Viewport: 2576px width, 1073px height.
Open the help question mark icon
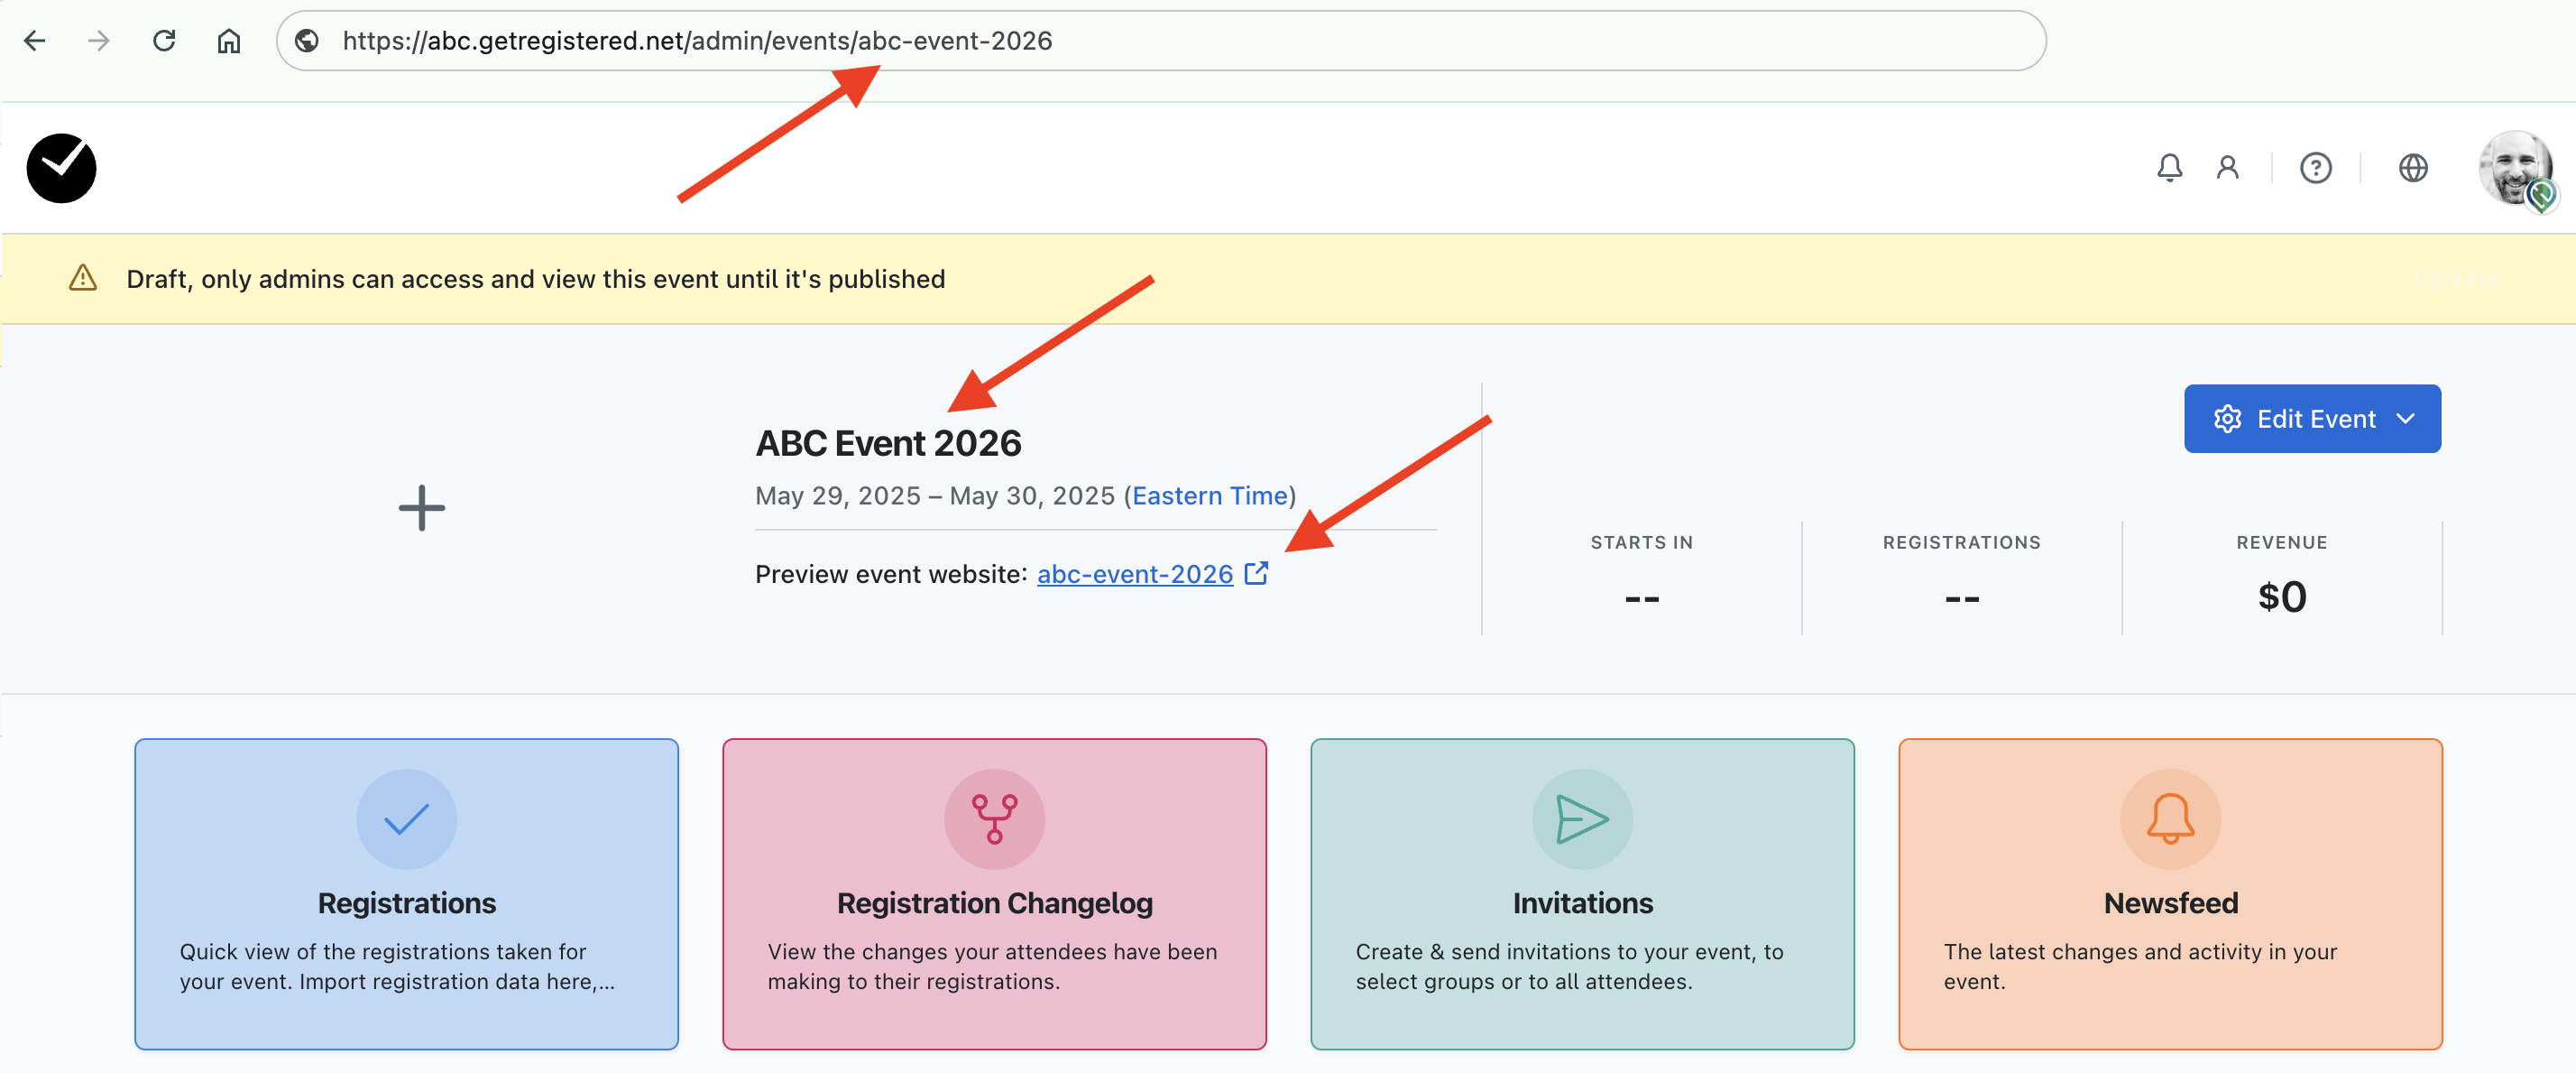pyautogui.click(x=2315, y=167)
